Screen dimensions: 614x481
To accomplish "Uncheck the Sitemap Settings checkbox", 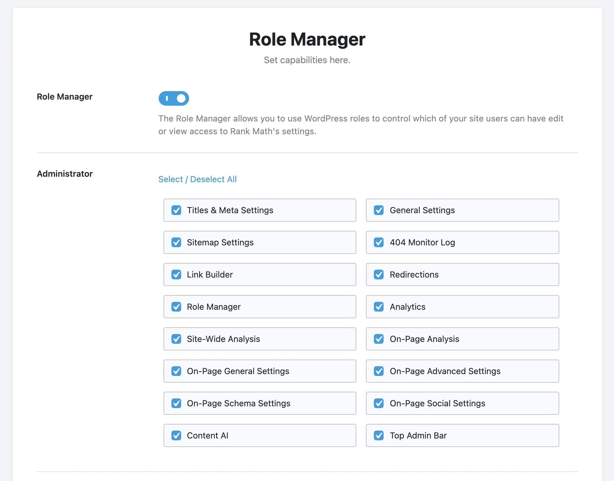I will [176, 242].
